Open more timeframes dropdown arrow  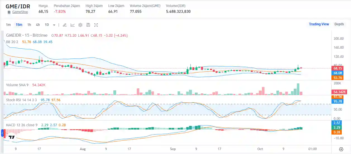pos(54,25)
